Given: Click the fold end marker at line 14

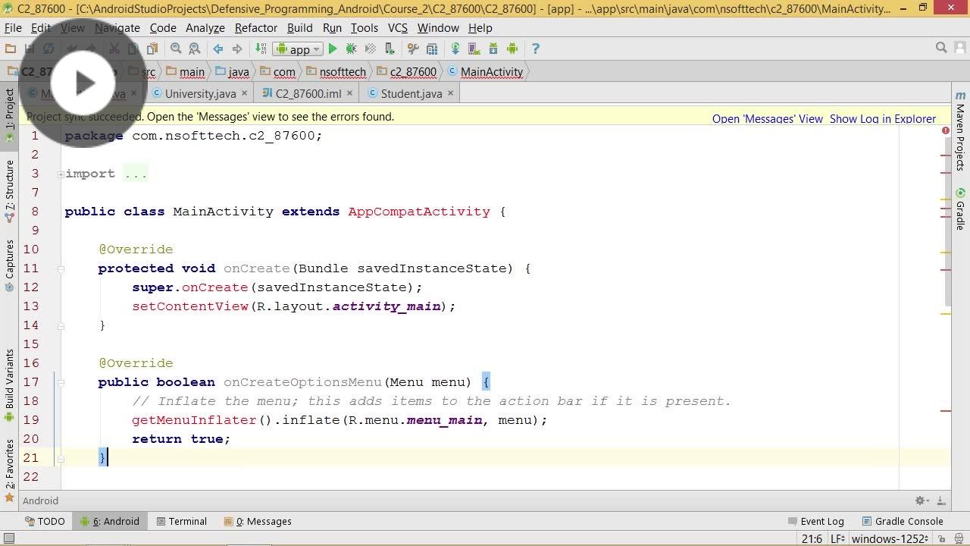Looking at the screenshot, I should [61, 325].
